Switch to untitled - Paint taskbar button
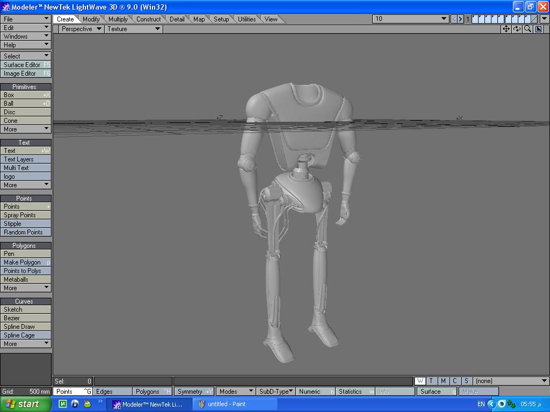Image resolution: width=550 pixels, height=412 pixels. [235, 404]
